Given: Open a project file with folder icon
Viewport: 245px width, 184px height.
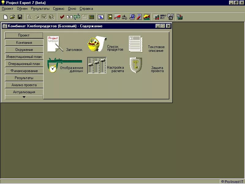Looking at the screenshot, I should coord(13,17).
